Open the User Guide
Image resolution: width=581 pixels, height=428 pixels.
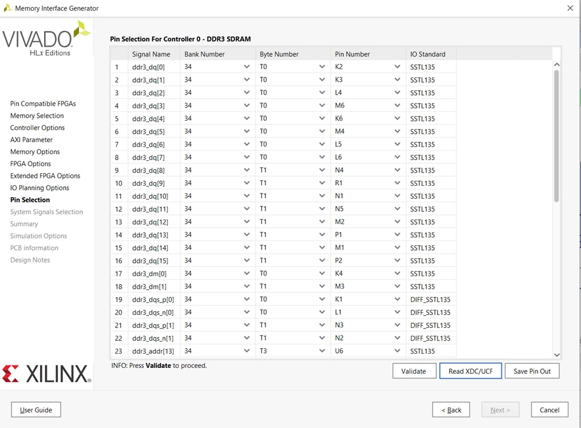pyautogui.click(x=36, y=410)
